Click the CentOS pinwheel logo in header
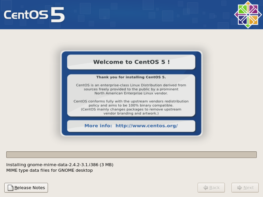263x197 pixels. 248,15
